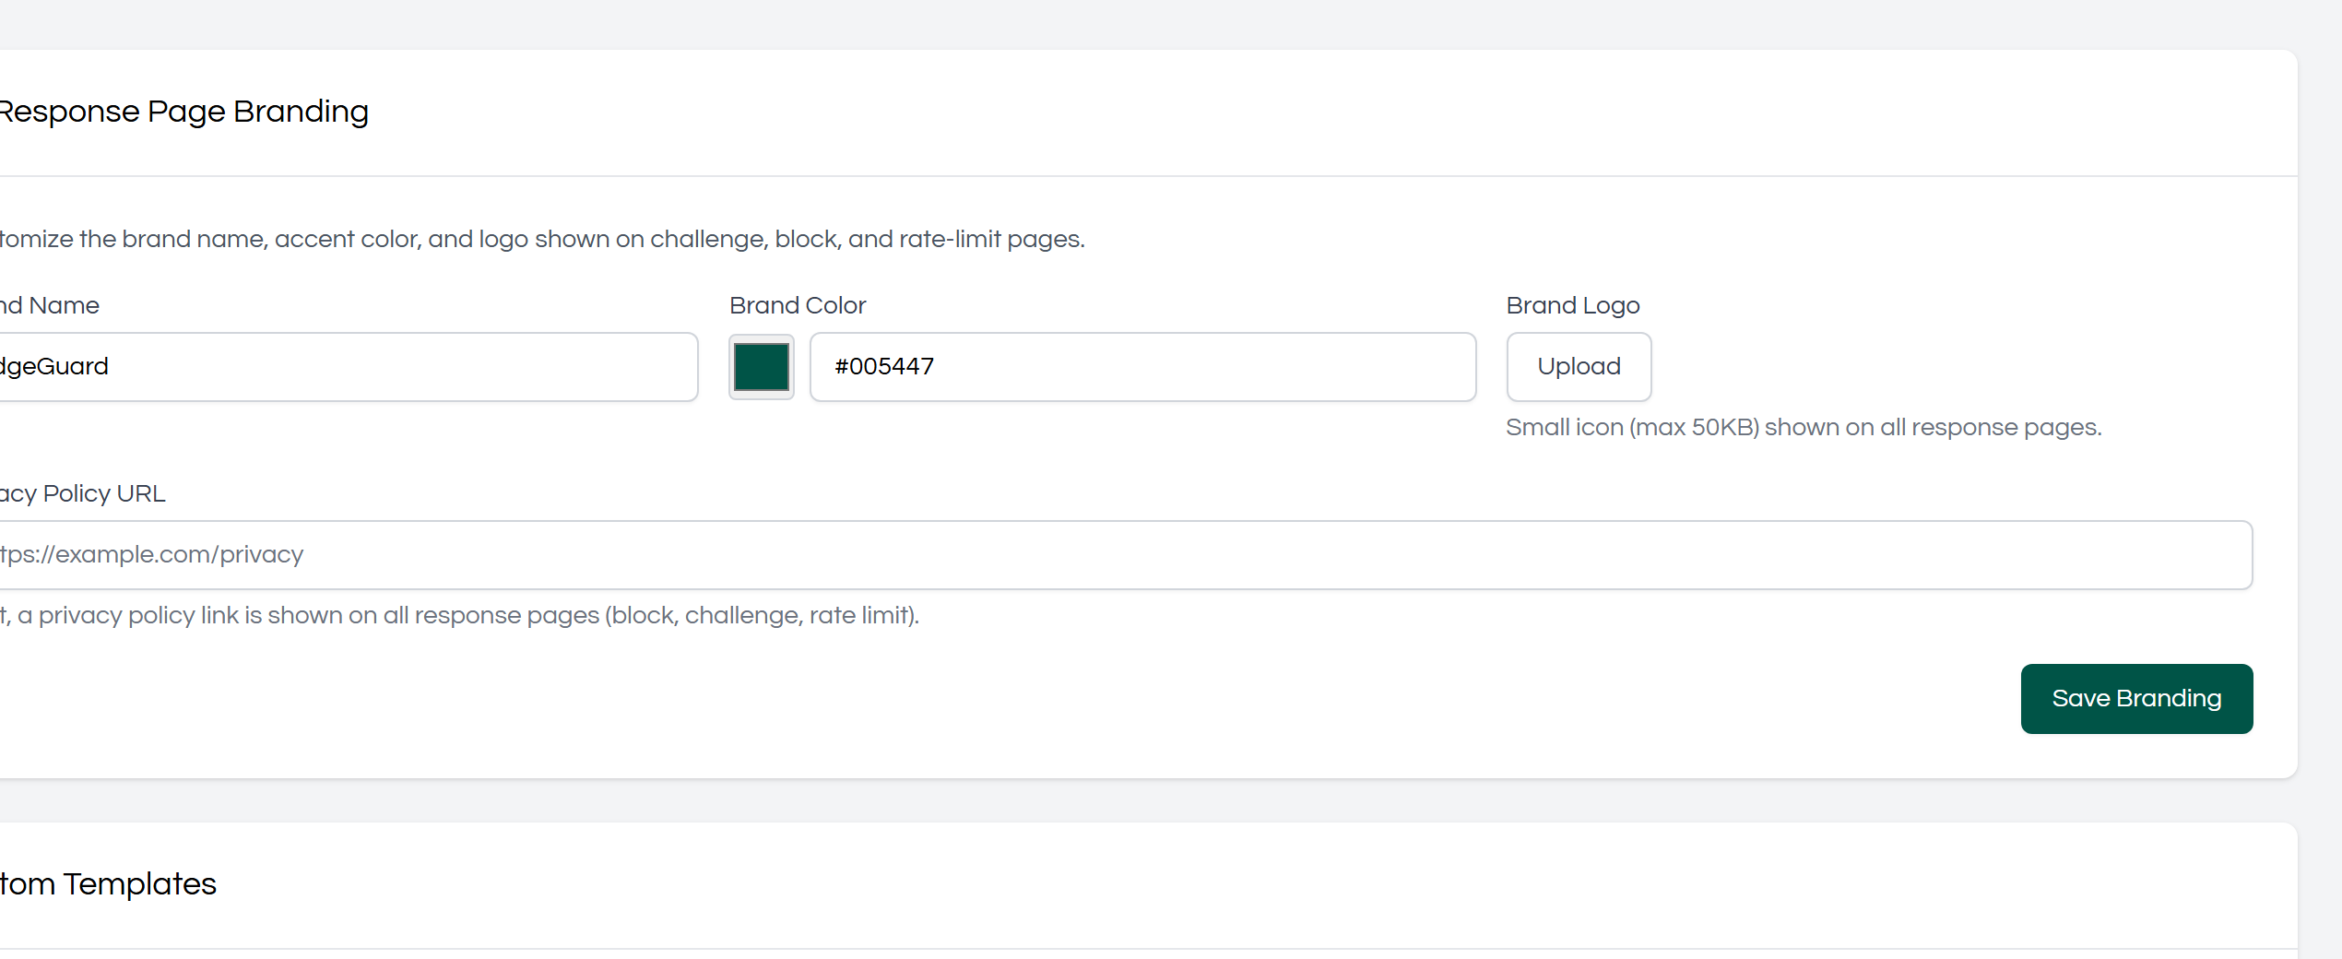The image size is (2342, 959).
Task: Select the privacy policy link helper text
Action: [x=459, y=615]
